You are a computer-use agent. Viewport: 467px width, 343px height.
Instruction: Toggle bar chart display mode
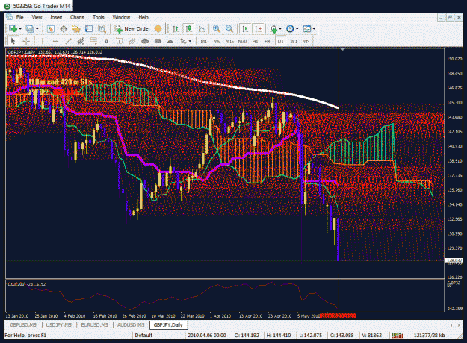pos(176,28)
